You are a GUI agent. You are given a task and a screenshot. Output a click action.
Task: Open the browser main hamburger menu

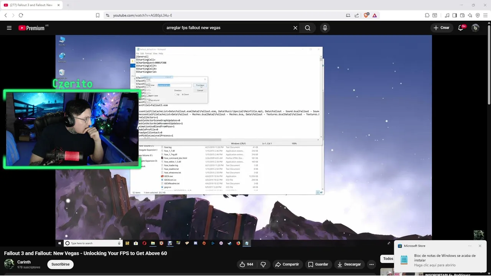pos(485,15)
